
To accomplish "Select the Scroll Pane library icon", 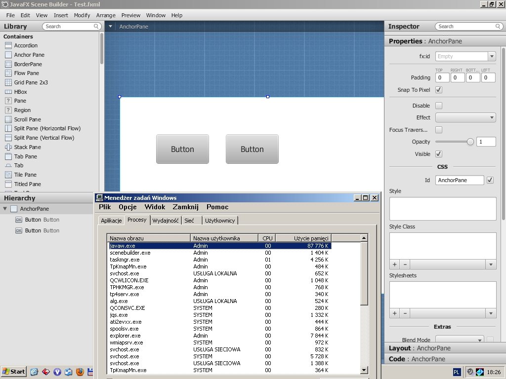I will tap(8, 119).
